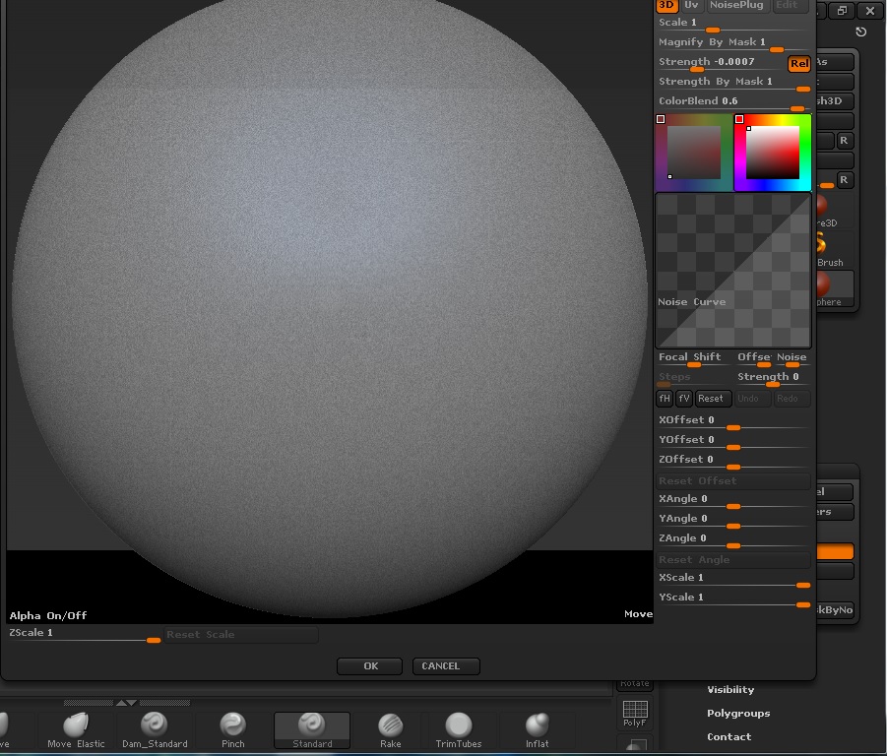This screenshot has height=756, width=887.
Task: Click the Rotate button behind the dialog
Action: pos(635,685)
